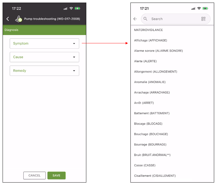Expand the Cause dropdown
The image size is (215, 184).
pyautogui.click(x=44, y=57)
